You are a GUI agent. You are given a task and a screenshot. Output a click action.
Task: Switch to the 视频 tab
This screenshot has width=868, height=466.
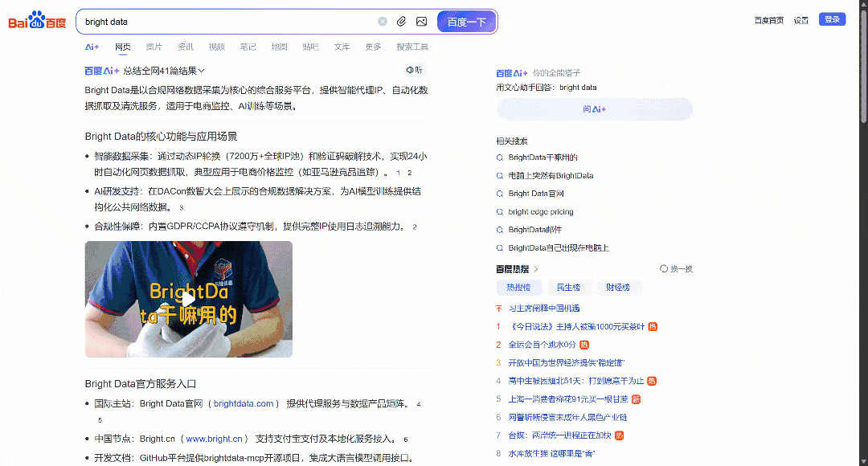(x=216, y=47)
